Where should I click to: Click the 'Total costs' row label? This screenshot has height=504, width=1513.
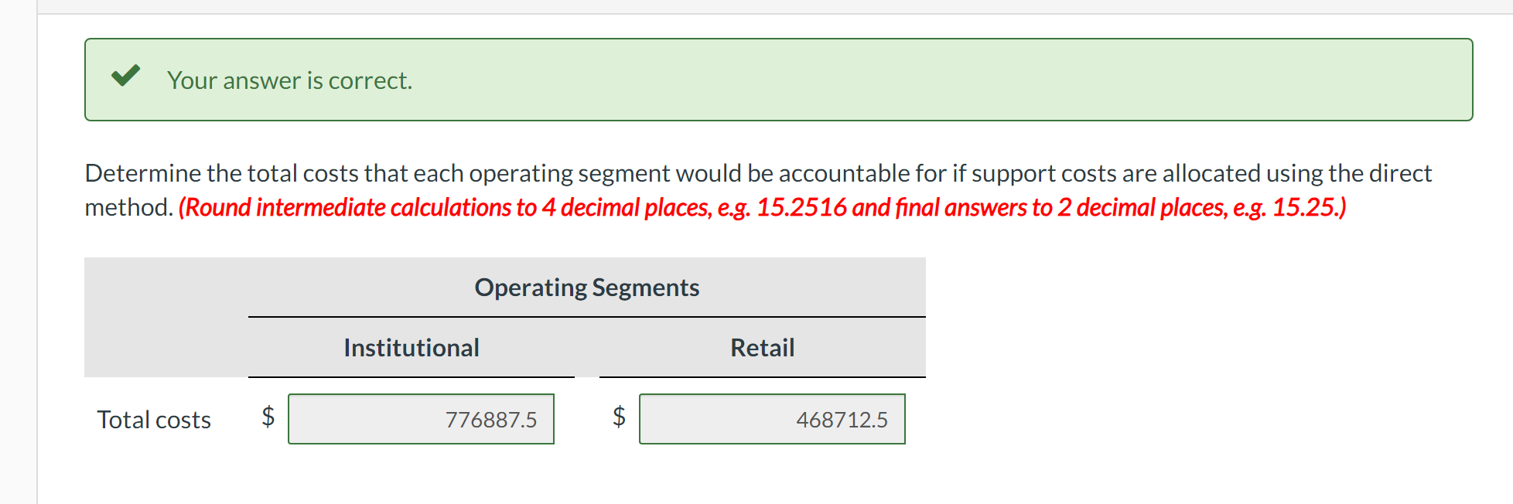[153, 419]
